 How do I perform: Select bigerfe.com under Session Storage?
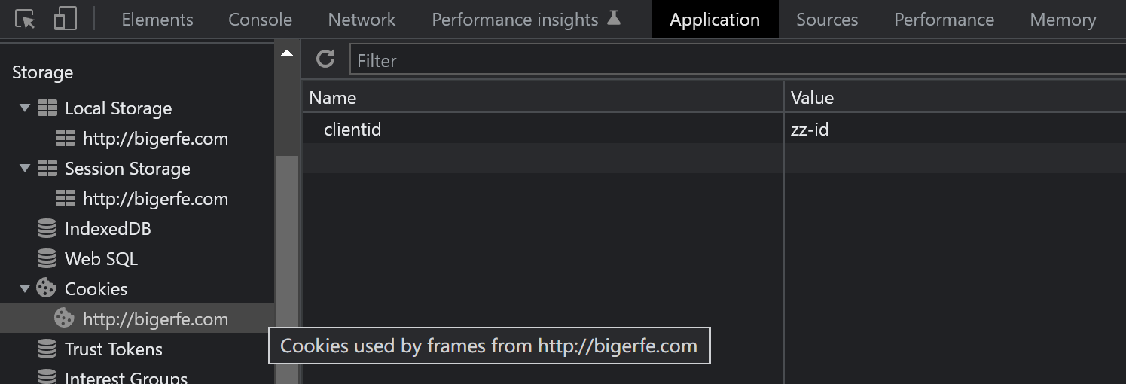[155, 199]
